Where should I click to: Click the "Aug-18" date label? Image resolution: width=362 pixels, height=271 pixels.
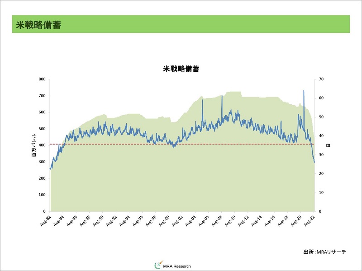coord(283,220)
